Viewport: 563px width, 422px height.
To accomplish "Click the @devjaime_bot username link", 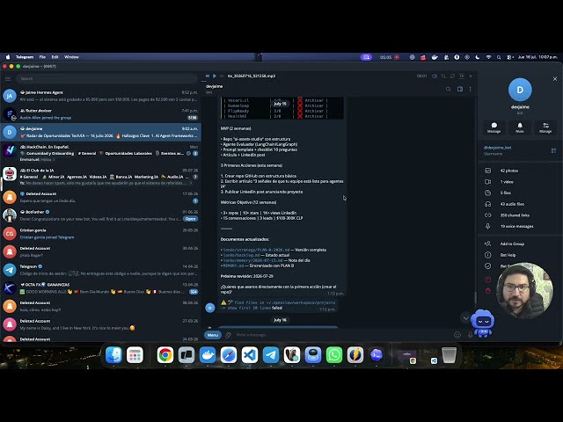I will click(497, 148).
